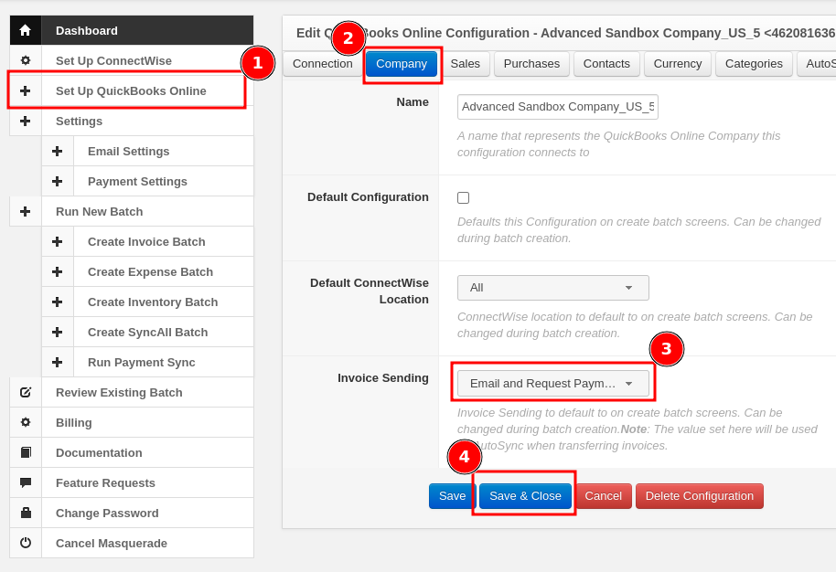Click the Dashboard home icon
The image size is (836, 572).
(25, 30)
